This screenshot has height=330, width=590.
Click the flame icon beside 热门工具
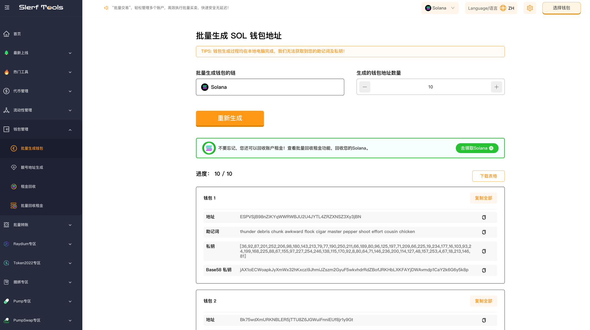(x=6, y=72)
